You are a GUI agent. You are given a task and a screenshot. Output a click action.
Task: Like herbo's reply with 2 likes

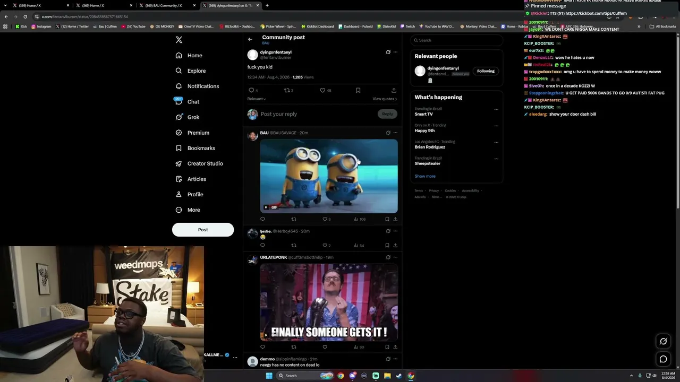[327, 246]
